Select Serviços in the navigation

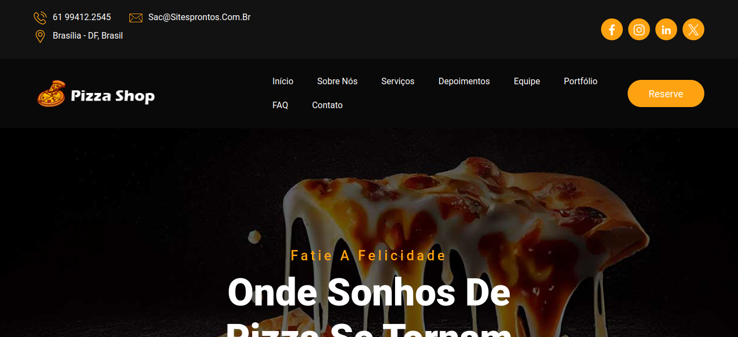(x=398, y=81)
